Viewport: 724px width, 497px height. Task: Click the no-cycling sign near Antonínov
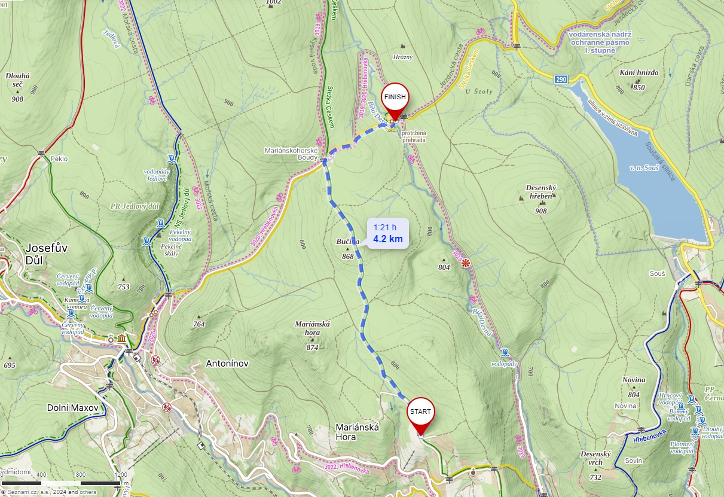[155, 360]
